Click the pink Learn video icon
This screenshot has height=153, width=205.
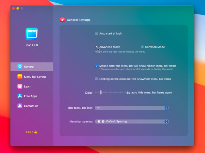click(x=20, y=86)
